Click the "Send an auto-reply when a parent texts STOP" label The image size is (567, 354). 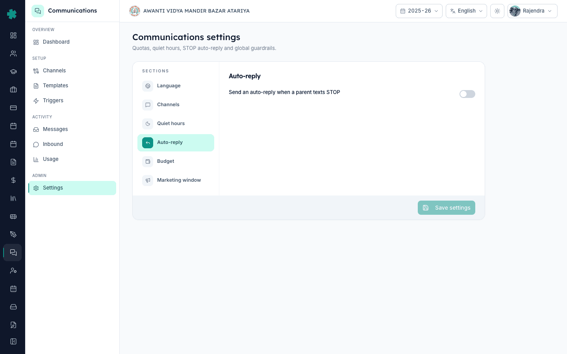pos(284,92)
